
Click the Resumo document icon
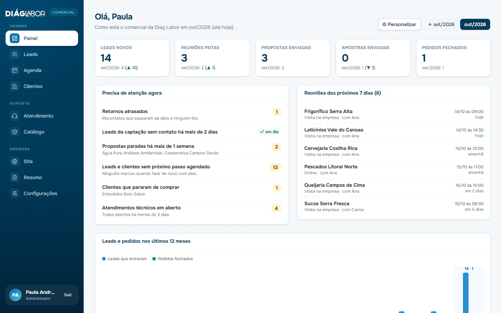pyautogui.click(x=15, y=177)
